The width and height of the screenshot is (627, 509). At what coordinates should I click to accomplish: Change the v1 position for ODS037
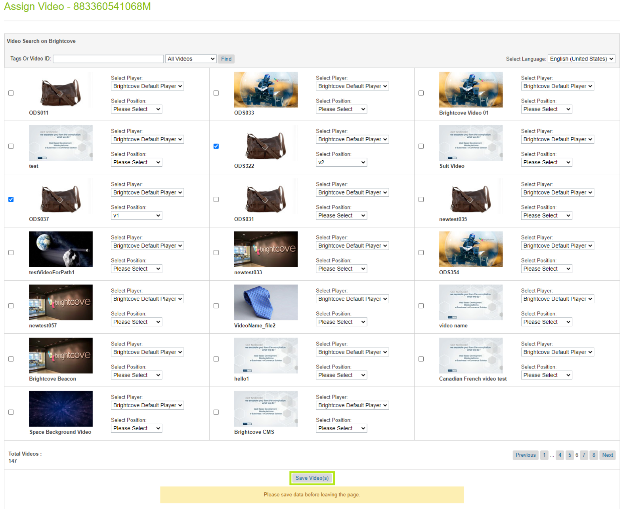(136, 216)
